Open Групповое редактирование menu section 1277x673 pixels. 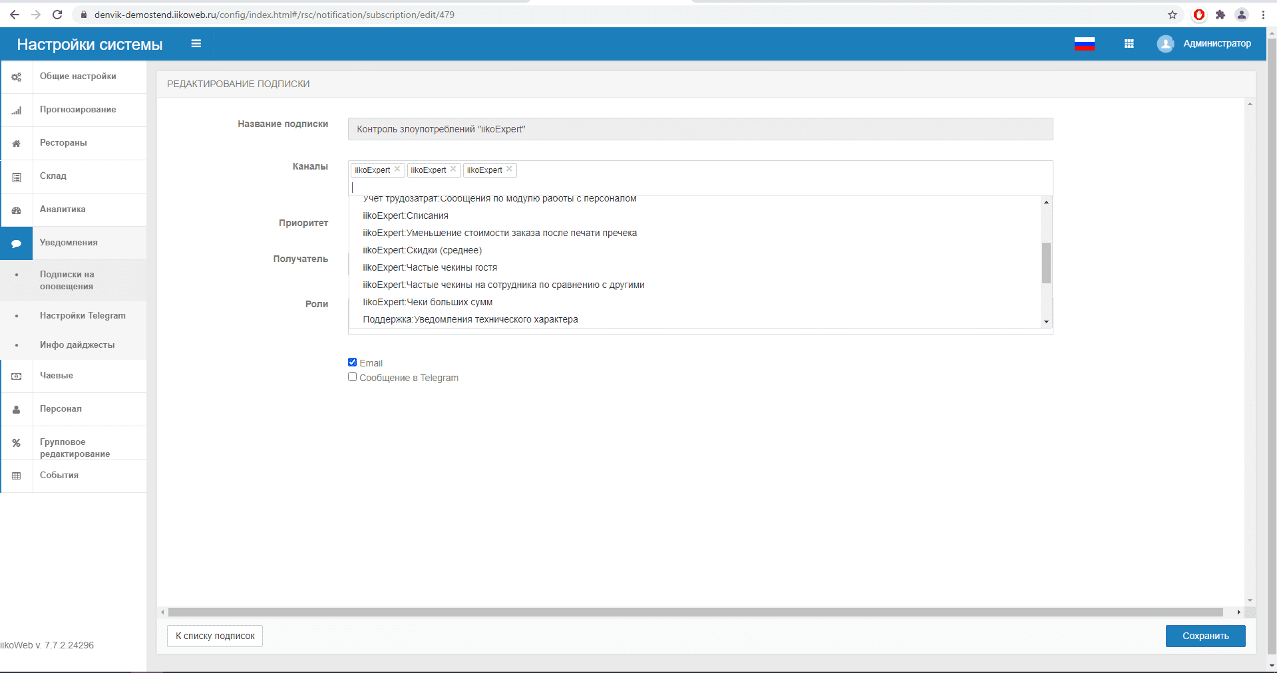pos(75,448)
